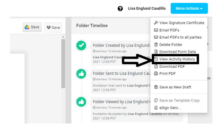Click the gavel icon beside Signature Certificate
Screen dimensions: 216x130
[x=156, y=23]
